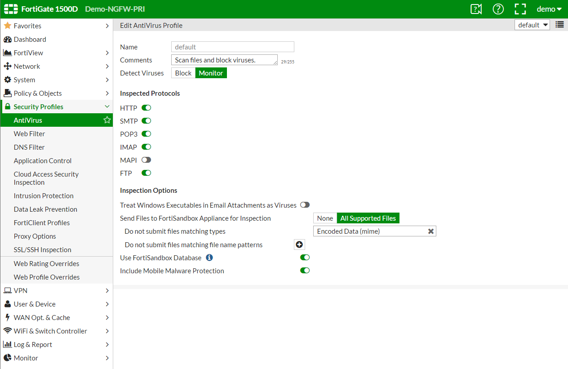Image resolution: width=568 pixels, height=369 pixels.
Task: Expand the Policy & Objects chevron
Action: (107, 93)
